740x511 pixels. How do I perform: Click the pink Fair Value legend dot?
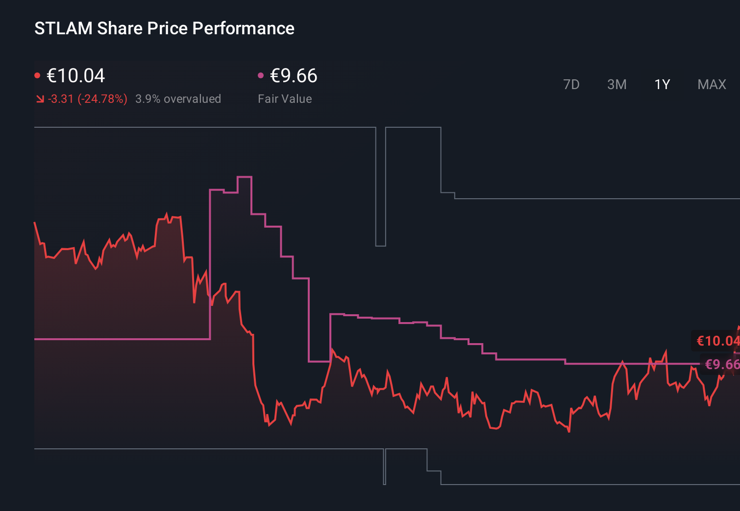(261, 75)
